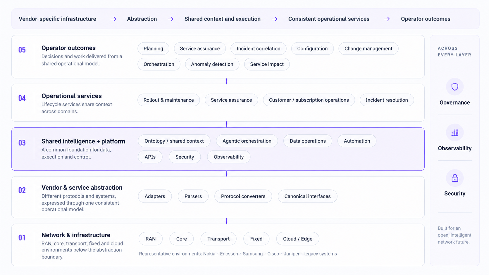Click Consistent operational services header step
489x275 pixels.
click(329, 19)
